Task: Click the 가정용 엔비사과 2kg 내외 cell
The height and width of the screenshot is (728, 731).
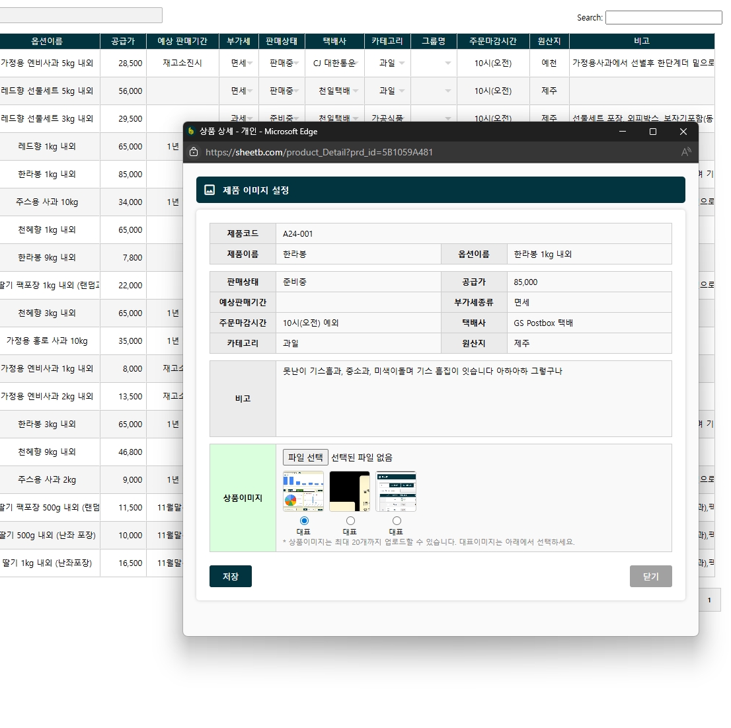Action: (x=47, y=397)
